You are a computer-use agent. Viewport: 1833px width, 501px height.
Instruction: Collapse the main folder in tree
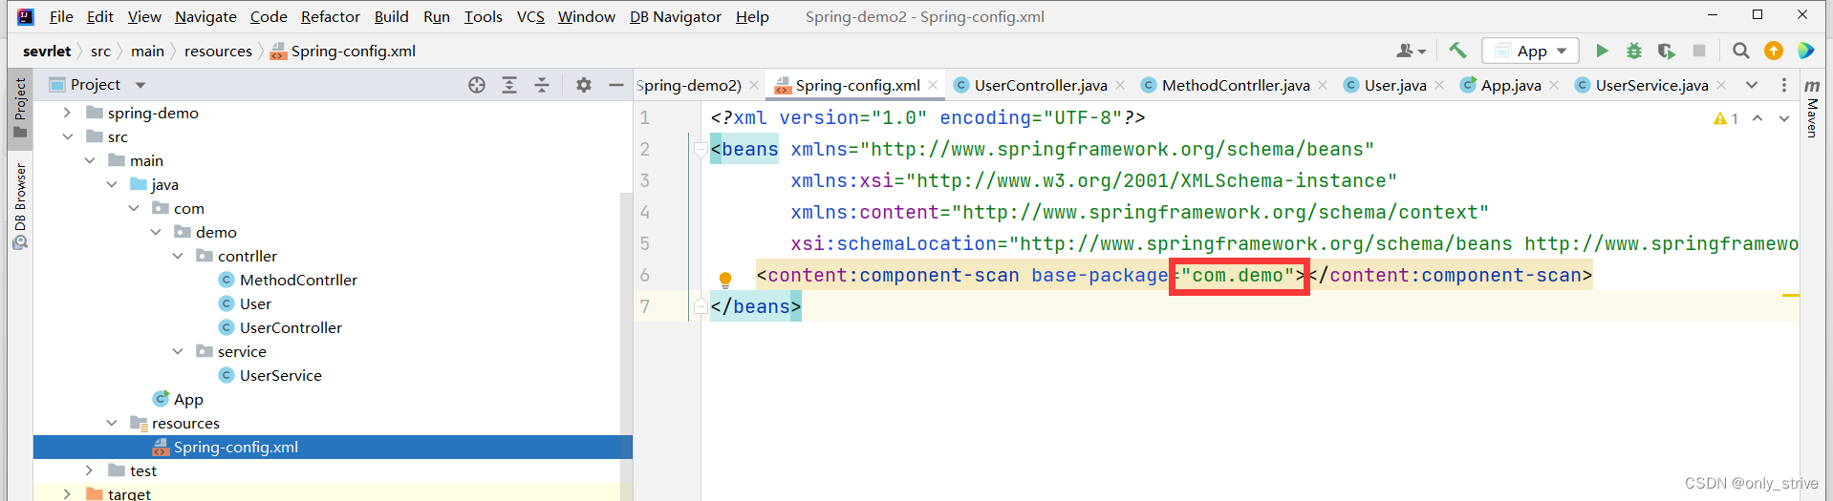click(x=89, y=160)
